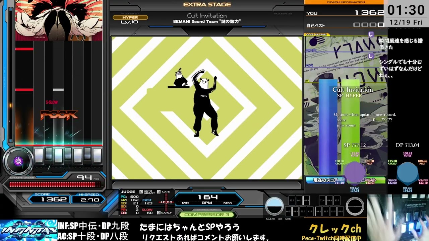The height and width of the screenshot is (241, 429).
Task: Click the EXTRA STAGE header
Action: point(207,4)
